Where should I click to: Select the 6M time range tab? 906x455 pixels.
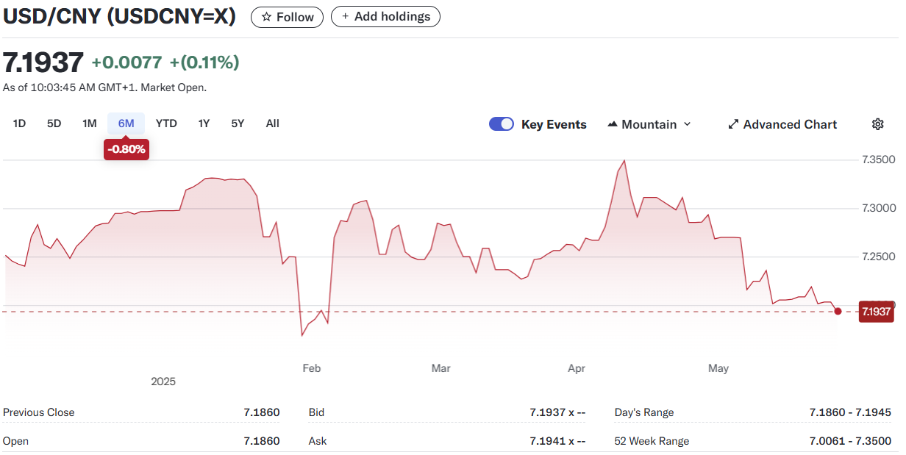[126, 123]
